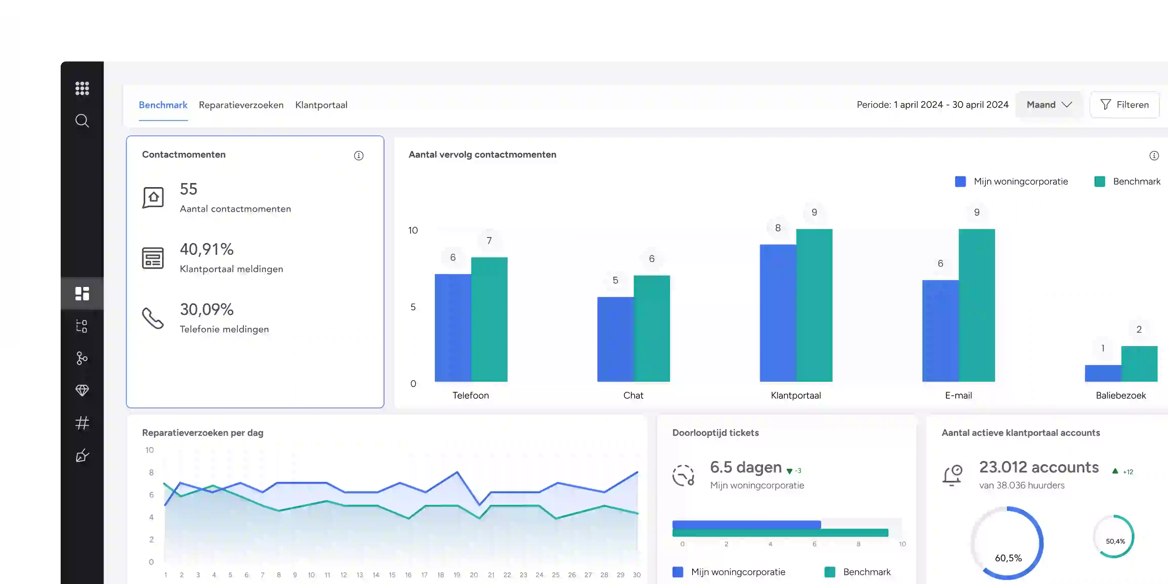Show info for Aantal vervolg contactmomenten chart
The width and height of the screenshot is (1168, 584).
coord(1154,155)
